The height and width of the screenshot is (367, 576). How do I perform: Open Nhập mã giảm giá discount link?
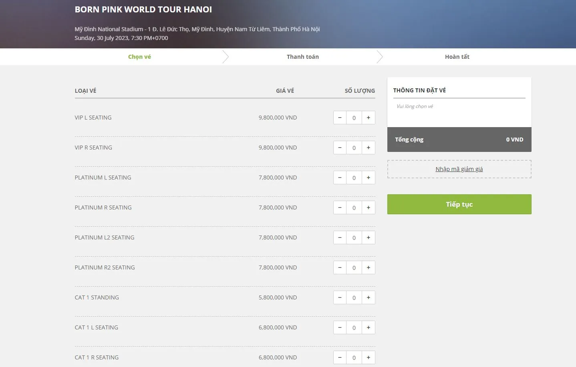(459, 169)
